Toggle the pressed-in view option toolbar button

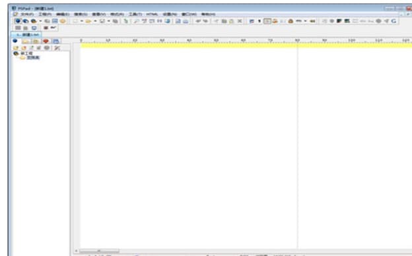(x=267, y=21)
